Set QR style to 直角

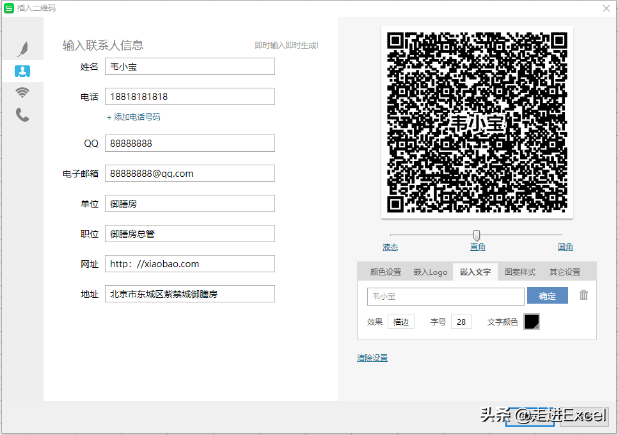[478, 247]
